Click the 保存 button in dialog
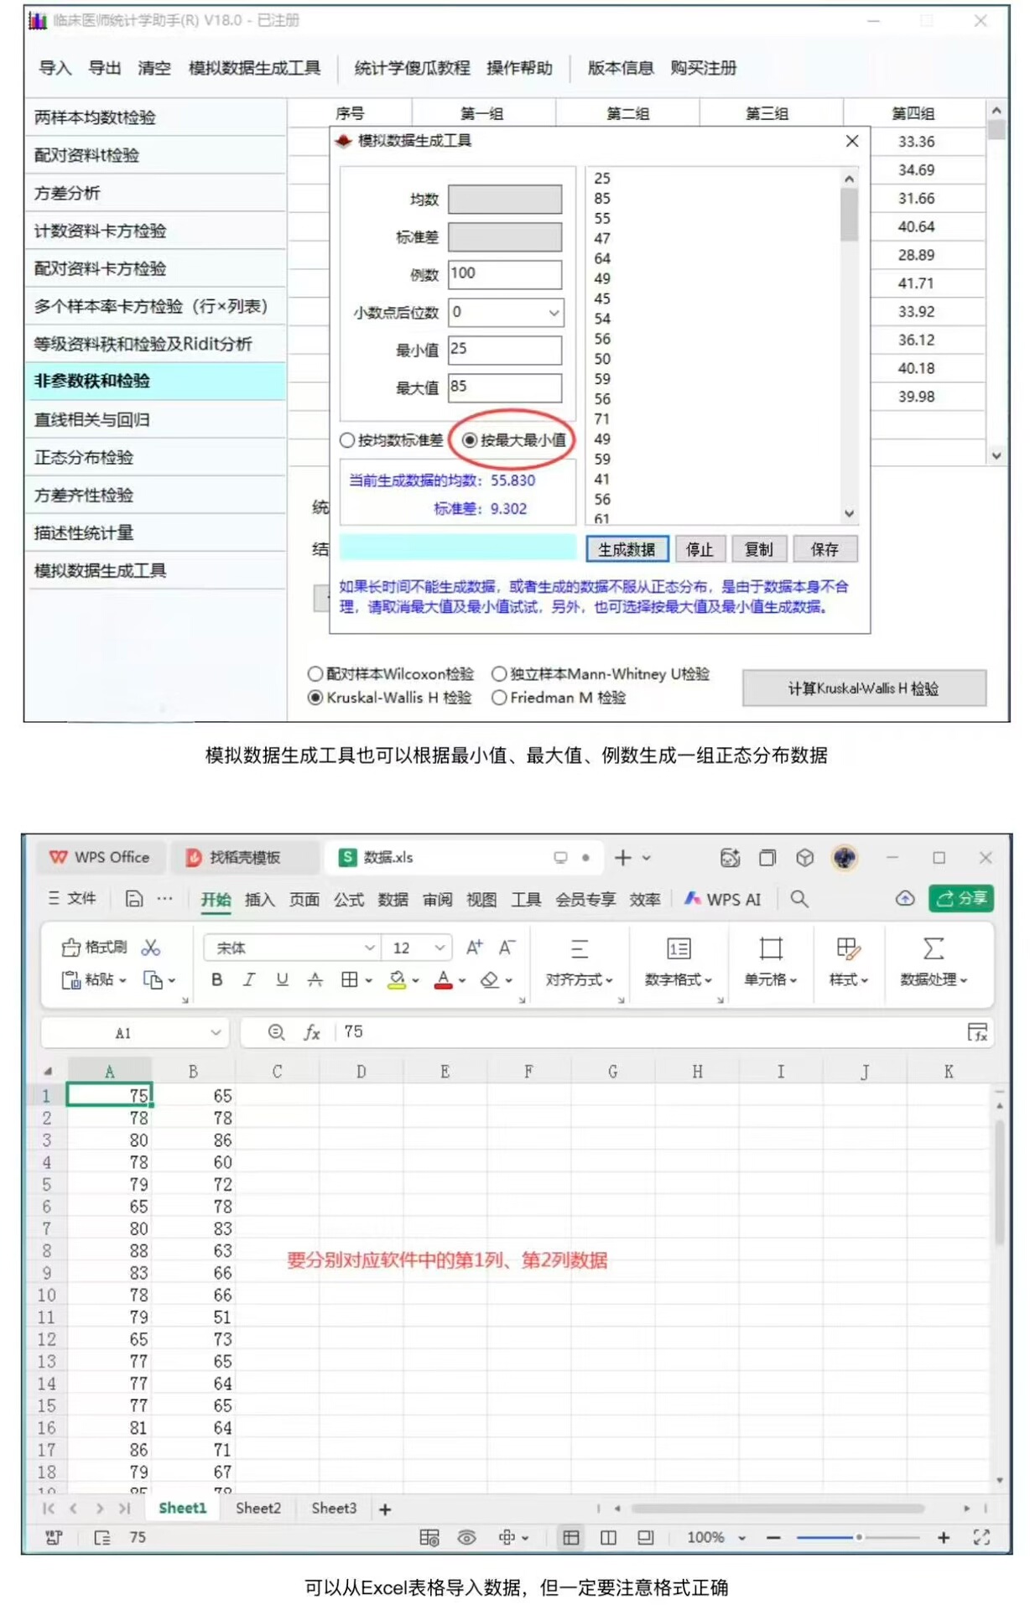Viewport: 1030px width, 1610px height. click(x=825, y=549)
